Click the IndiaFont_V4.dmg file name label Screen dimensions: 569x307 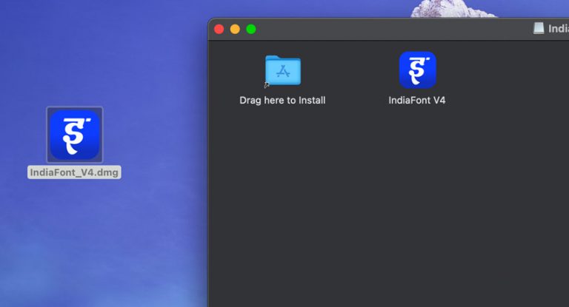pos(74,172)
